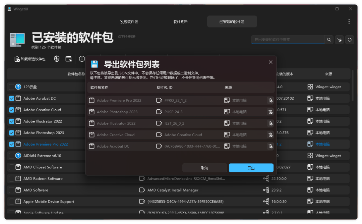Check the AIDA64 Extreme v6.10 checkbox
Screen dimensions: 362x224
11,156
